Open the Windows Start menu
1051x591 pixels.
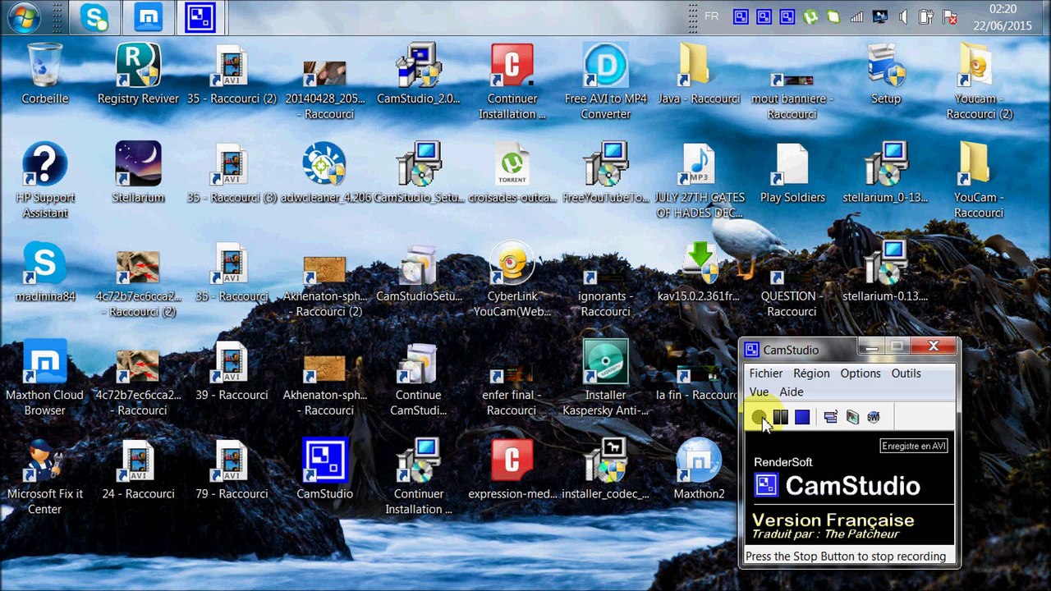click(x=23, y=16)
